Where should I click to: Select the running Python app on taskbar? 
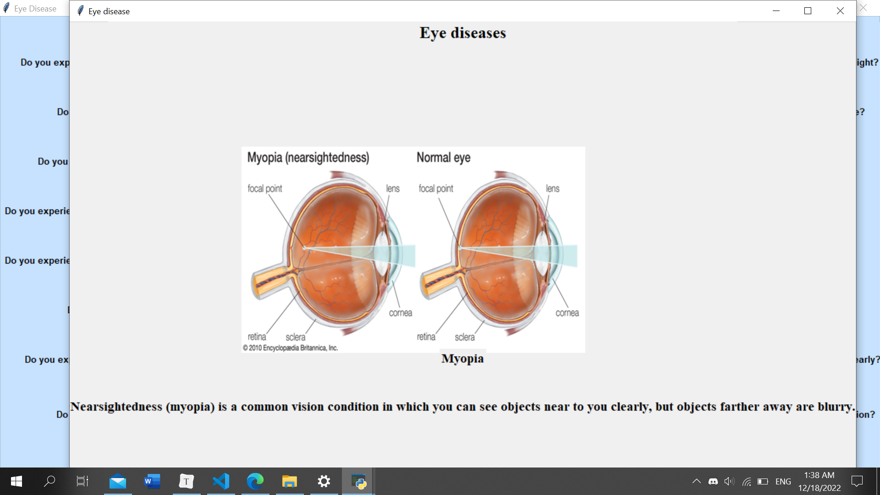coord(358,481)
